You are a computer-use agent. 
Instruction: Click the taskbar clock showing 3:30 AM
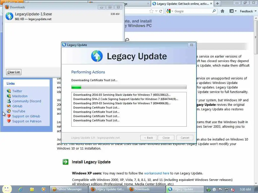[245, 189]
